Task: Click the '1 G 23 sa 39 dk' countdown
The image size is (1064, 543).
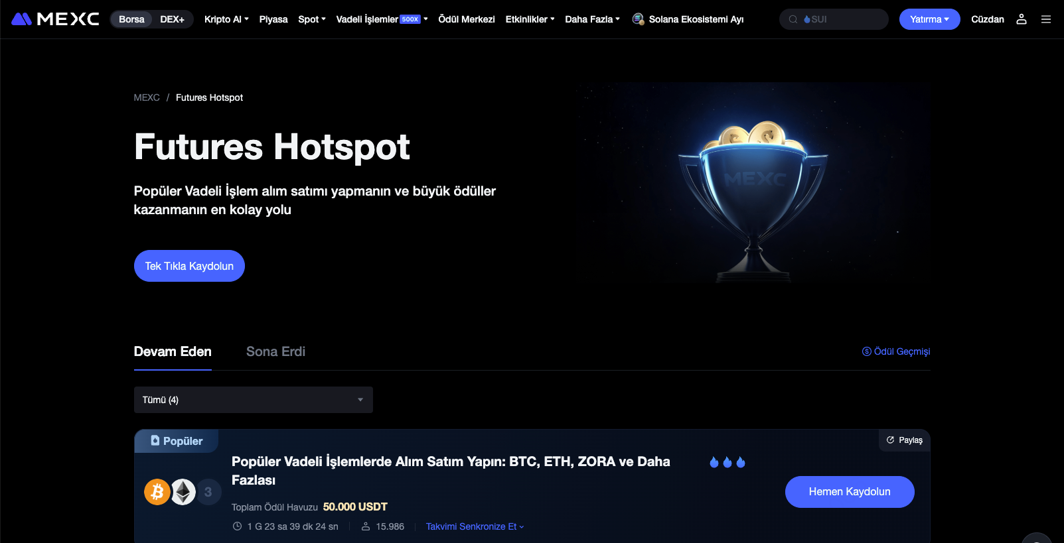Action: pos(293,526)
